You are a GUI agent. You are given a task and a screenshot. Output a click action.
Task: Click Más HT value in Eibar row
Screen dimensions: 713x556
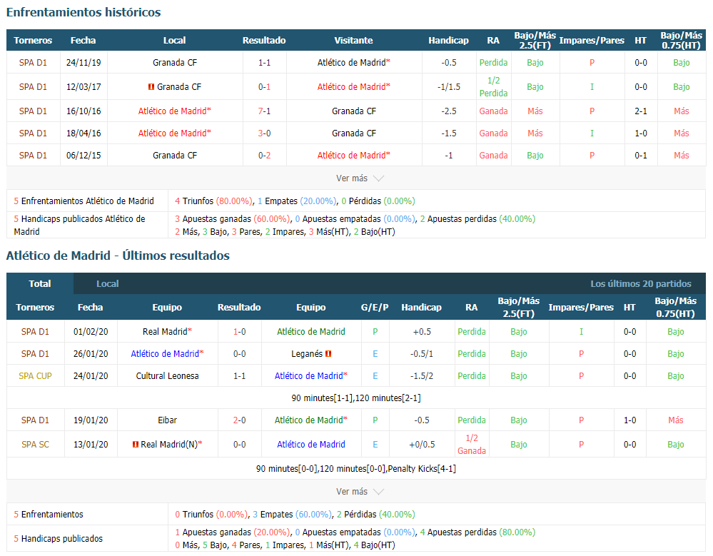point(676,420)
